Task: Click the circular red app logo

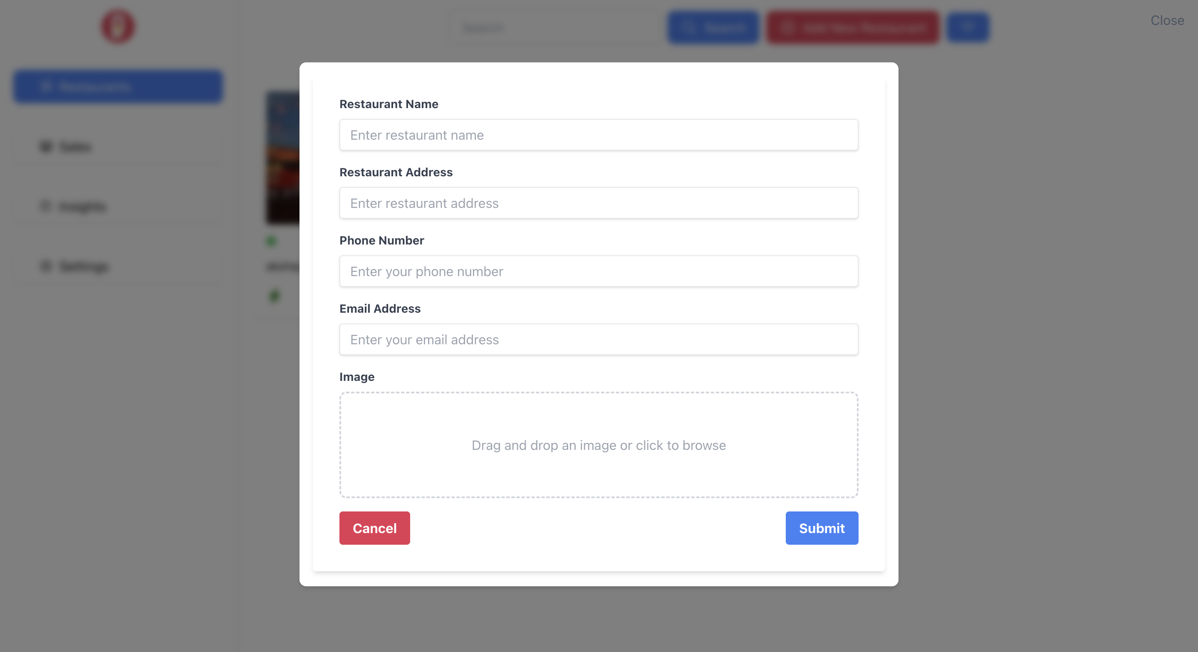Action: 117,27
